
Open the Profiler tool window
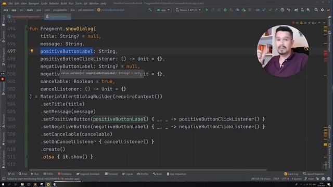pos(143,174)
